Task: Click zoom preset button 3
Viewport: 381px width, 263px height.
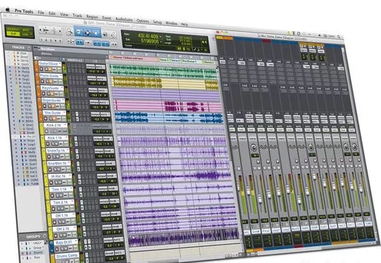Action: click(x=51, y=40)
